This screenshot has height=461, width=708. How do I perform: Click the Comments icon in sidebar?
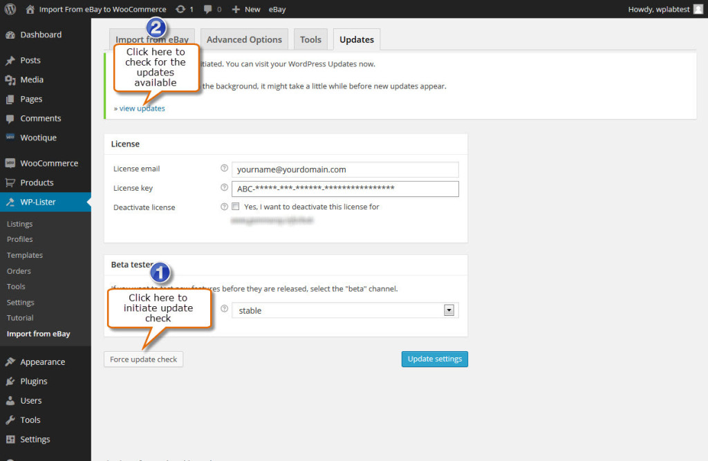pos(10,119)
